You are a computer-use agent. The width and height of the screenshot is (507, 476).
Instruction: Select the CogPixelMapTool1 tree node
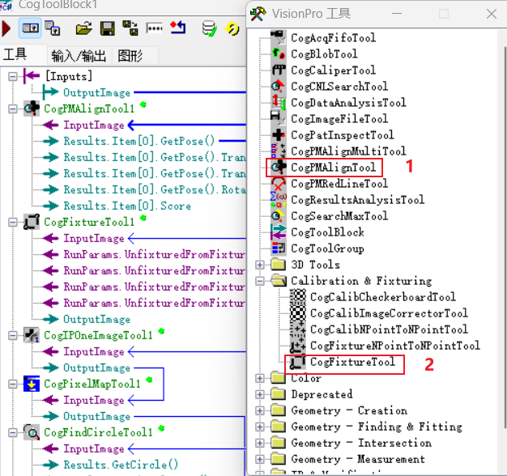[92, 384]
